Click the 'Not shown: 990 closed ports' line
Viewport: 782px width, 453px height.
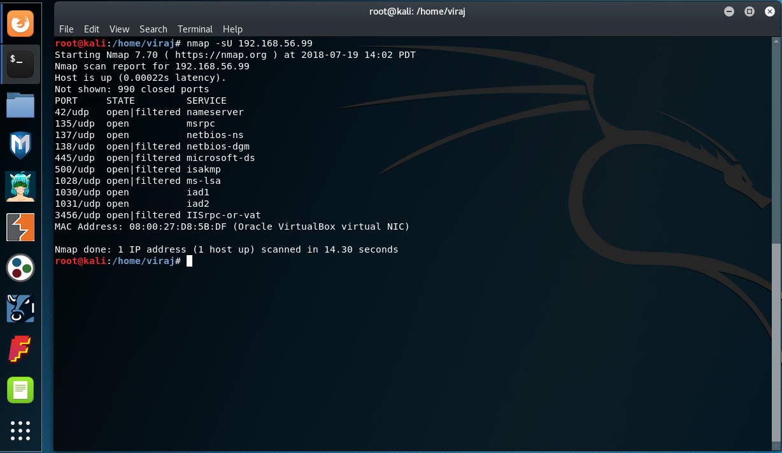coord(132,89)
